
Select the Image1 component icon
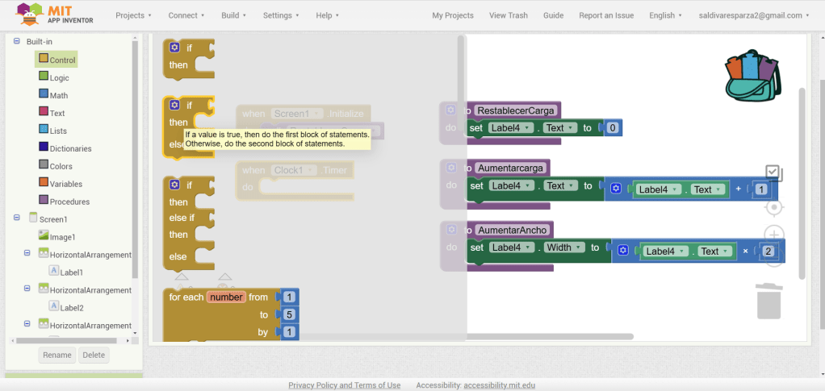[x=44, y=236]
